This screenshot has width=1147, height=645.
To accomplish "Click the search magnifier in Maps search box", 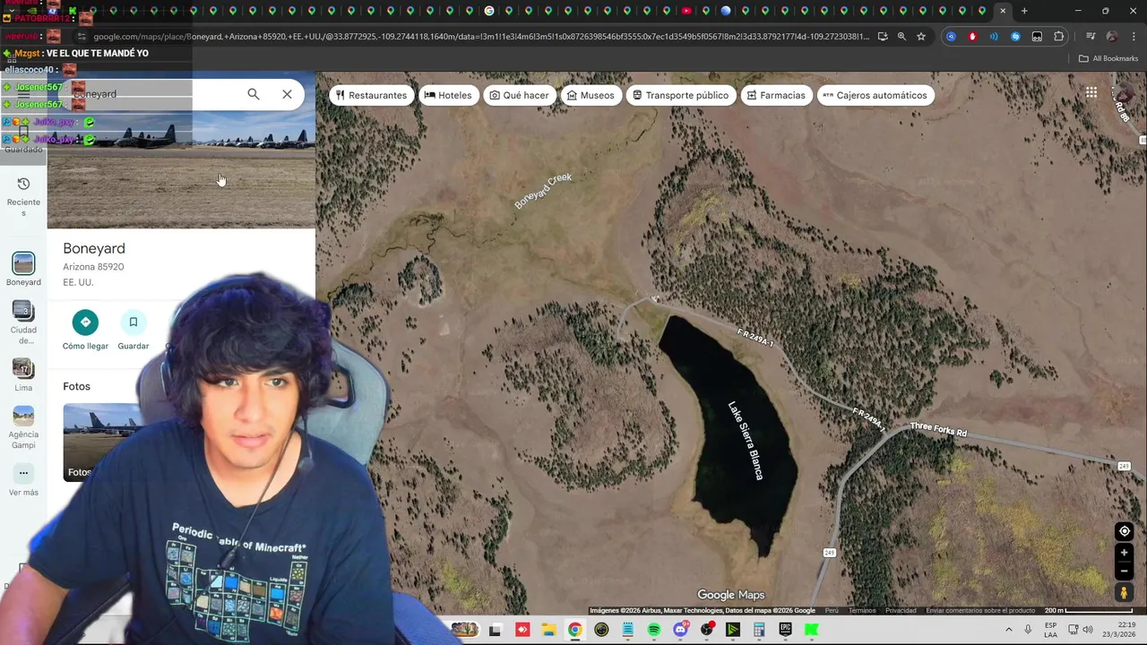I will (x=254, y=94).
